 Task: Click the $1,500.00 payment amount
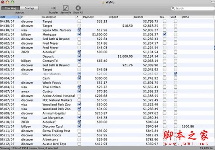click(100, 35)
